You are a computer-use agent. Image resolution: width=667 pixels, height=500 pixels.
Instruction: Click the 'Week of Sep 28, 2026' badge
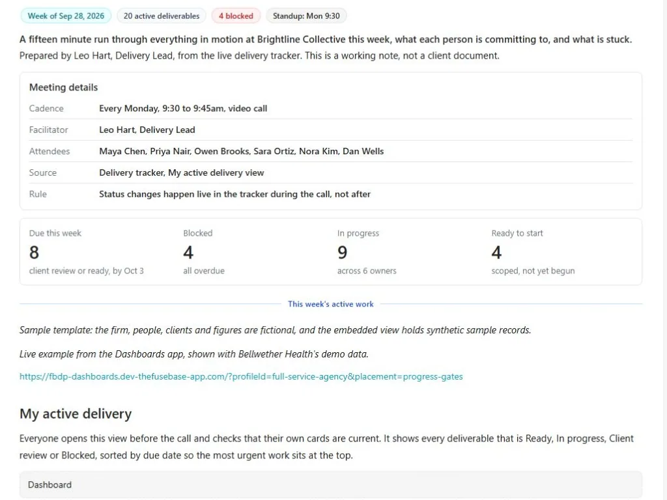[x=66, y=16]
